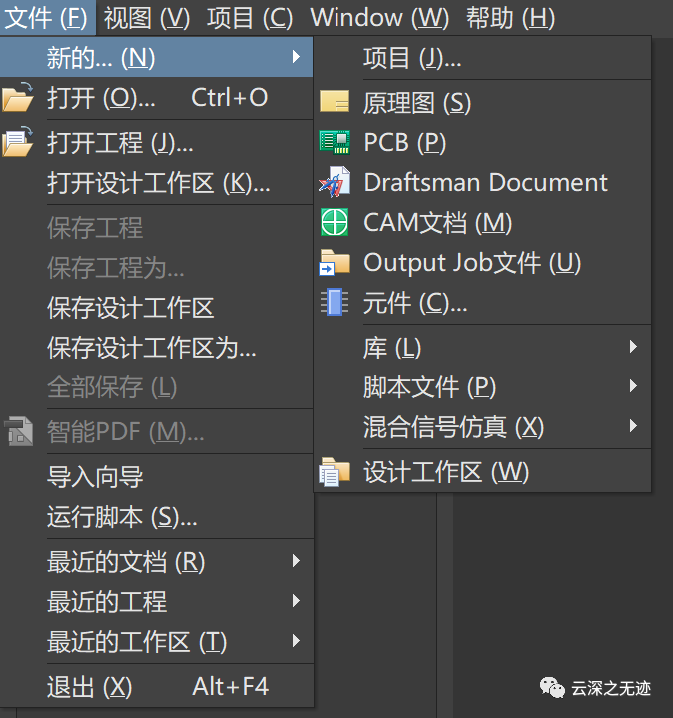Open the 混合信号仿真 (X) submenu entry
This screenshot has width=673, height=718.
pos(482,426)
